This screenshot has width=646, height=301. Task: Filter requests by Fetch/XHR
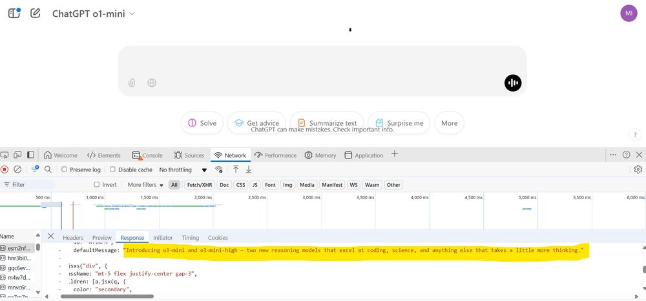[200, 184]
